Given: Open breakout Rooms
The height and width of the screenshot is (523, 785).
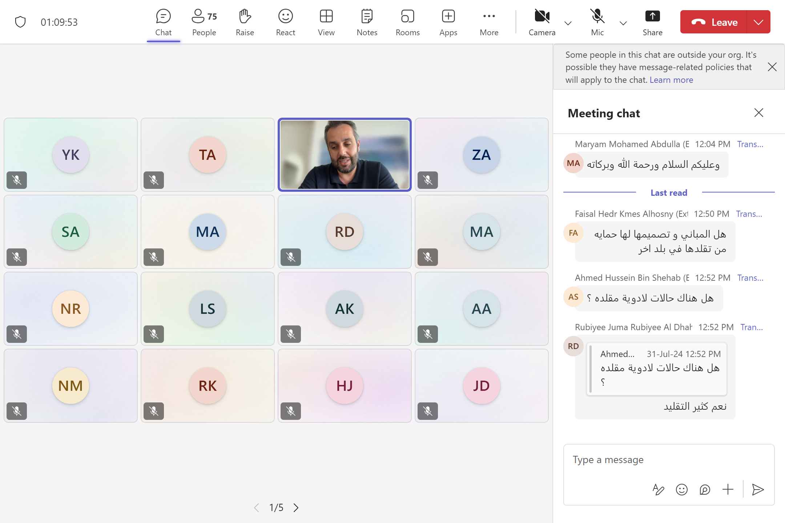Looking at the screenshot, I should click(x=407, y=22).
